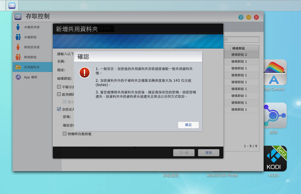The height and width of the screenshot is (194, 301).
Task: Enable the 啟用網路 checkbox
Action: [59, 94]
